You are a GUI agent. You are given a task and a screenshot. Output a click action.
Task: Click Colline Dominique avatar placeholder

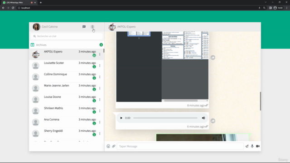click(x=36, y=77)
